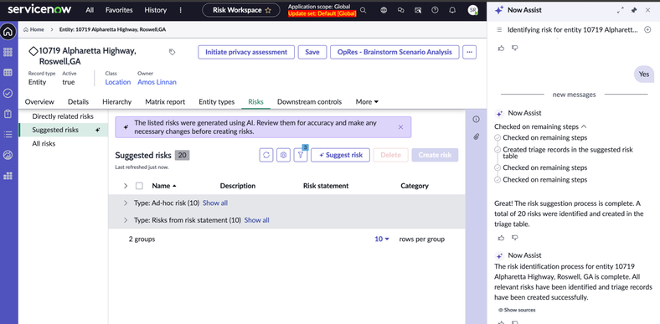The height and width of the screenshot is (324, 660).
Task: Open the three-dot top navigation menu
Action: click(181, 10)
